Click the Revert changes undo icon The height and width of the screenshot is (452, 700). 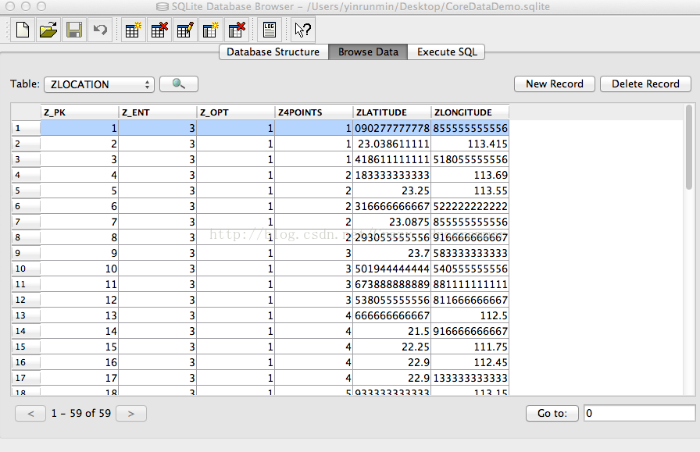(x=100, y=30)
